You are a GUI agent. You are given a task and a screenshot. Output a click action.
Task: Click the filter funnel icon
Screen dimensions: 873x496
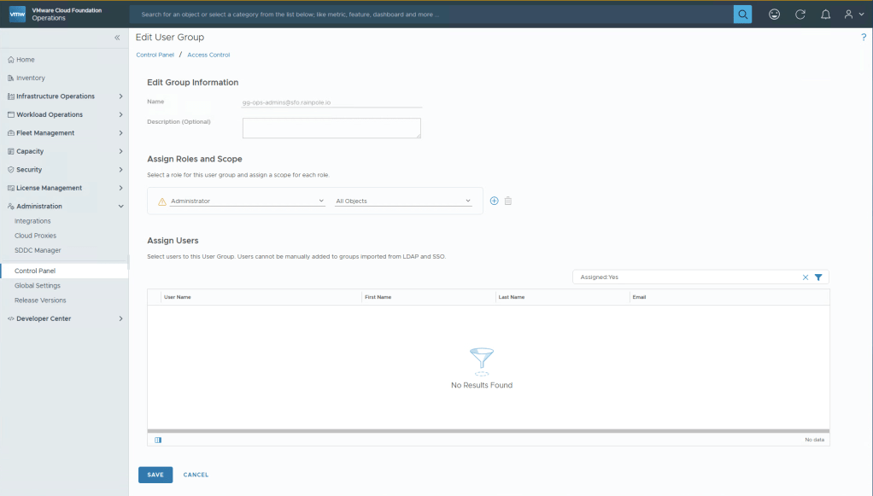(818, 277)
